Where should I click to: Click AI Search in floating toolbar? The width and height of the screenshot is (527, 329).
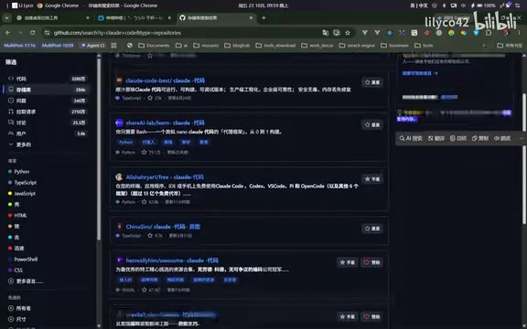click(x=411, y=138)
